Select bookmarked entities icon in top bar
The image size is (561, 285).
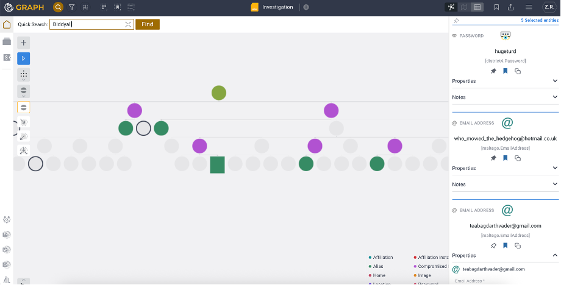[117, 7]
